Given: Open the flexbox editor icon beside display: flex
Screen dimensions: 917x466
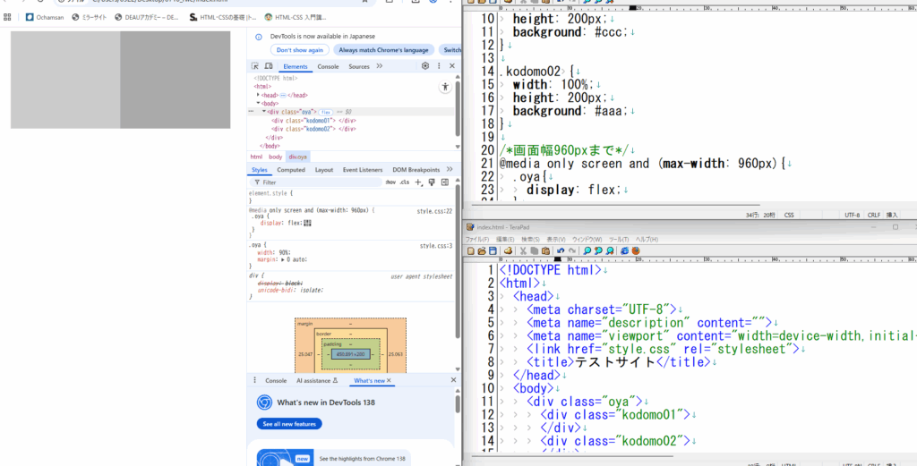Looking at the screenshot, I should pyautogui.click(x=308, y=223).
